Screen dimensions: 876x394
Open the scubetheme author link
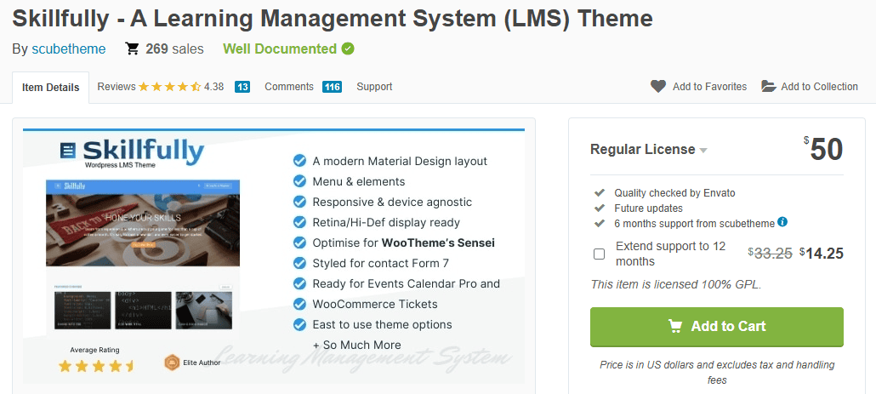(x=68, y=49)
